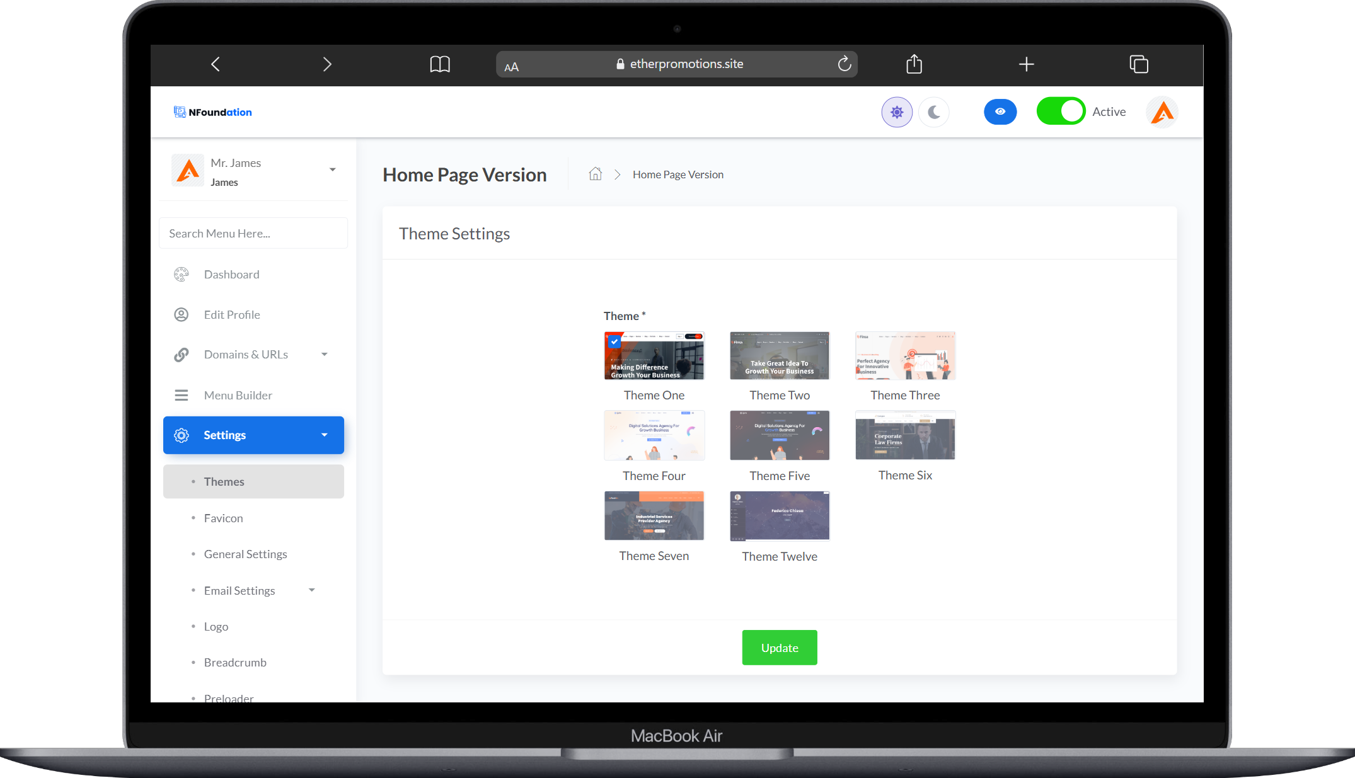The height and width of the screenshot is (778, 1355).
Task: Click the blue eye preview icon
Action: click(x=1000, y=112)
